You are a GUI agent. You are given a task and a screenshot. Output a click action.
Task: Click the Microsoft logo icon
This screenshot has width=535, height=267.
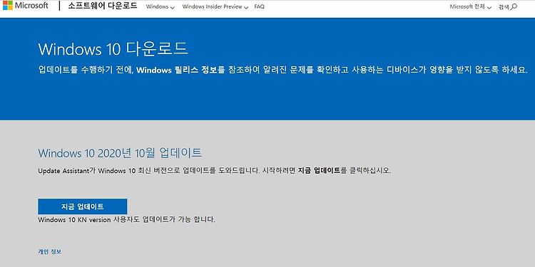8,6
